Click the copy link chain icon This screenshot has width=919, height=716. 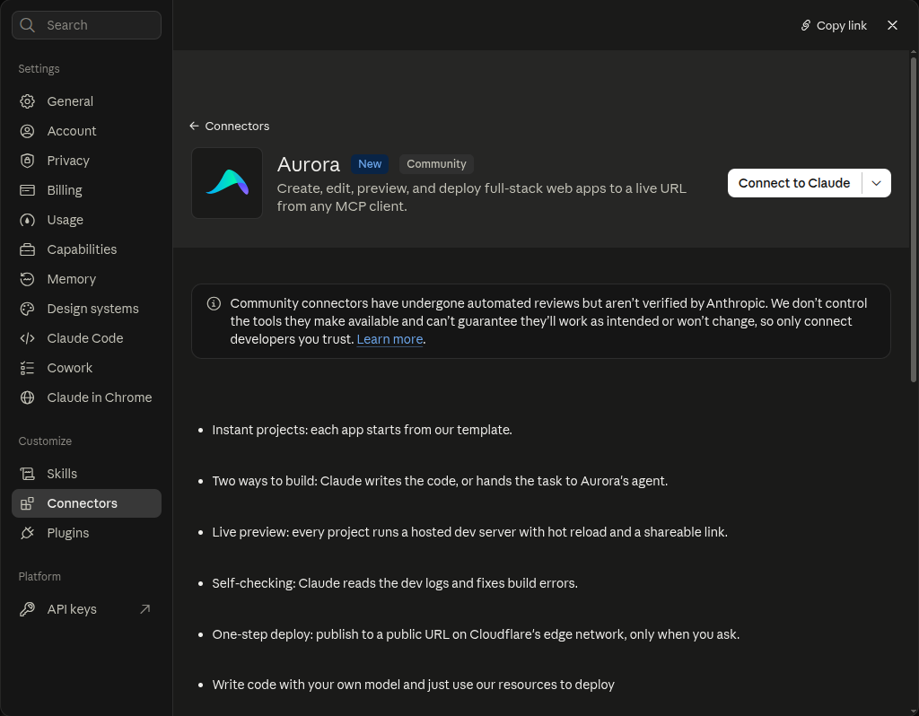click(x=806, y=25)
